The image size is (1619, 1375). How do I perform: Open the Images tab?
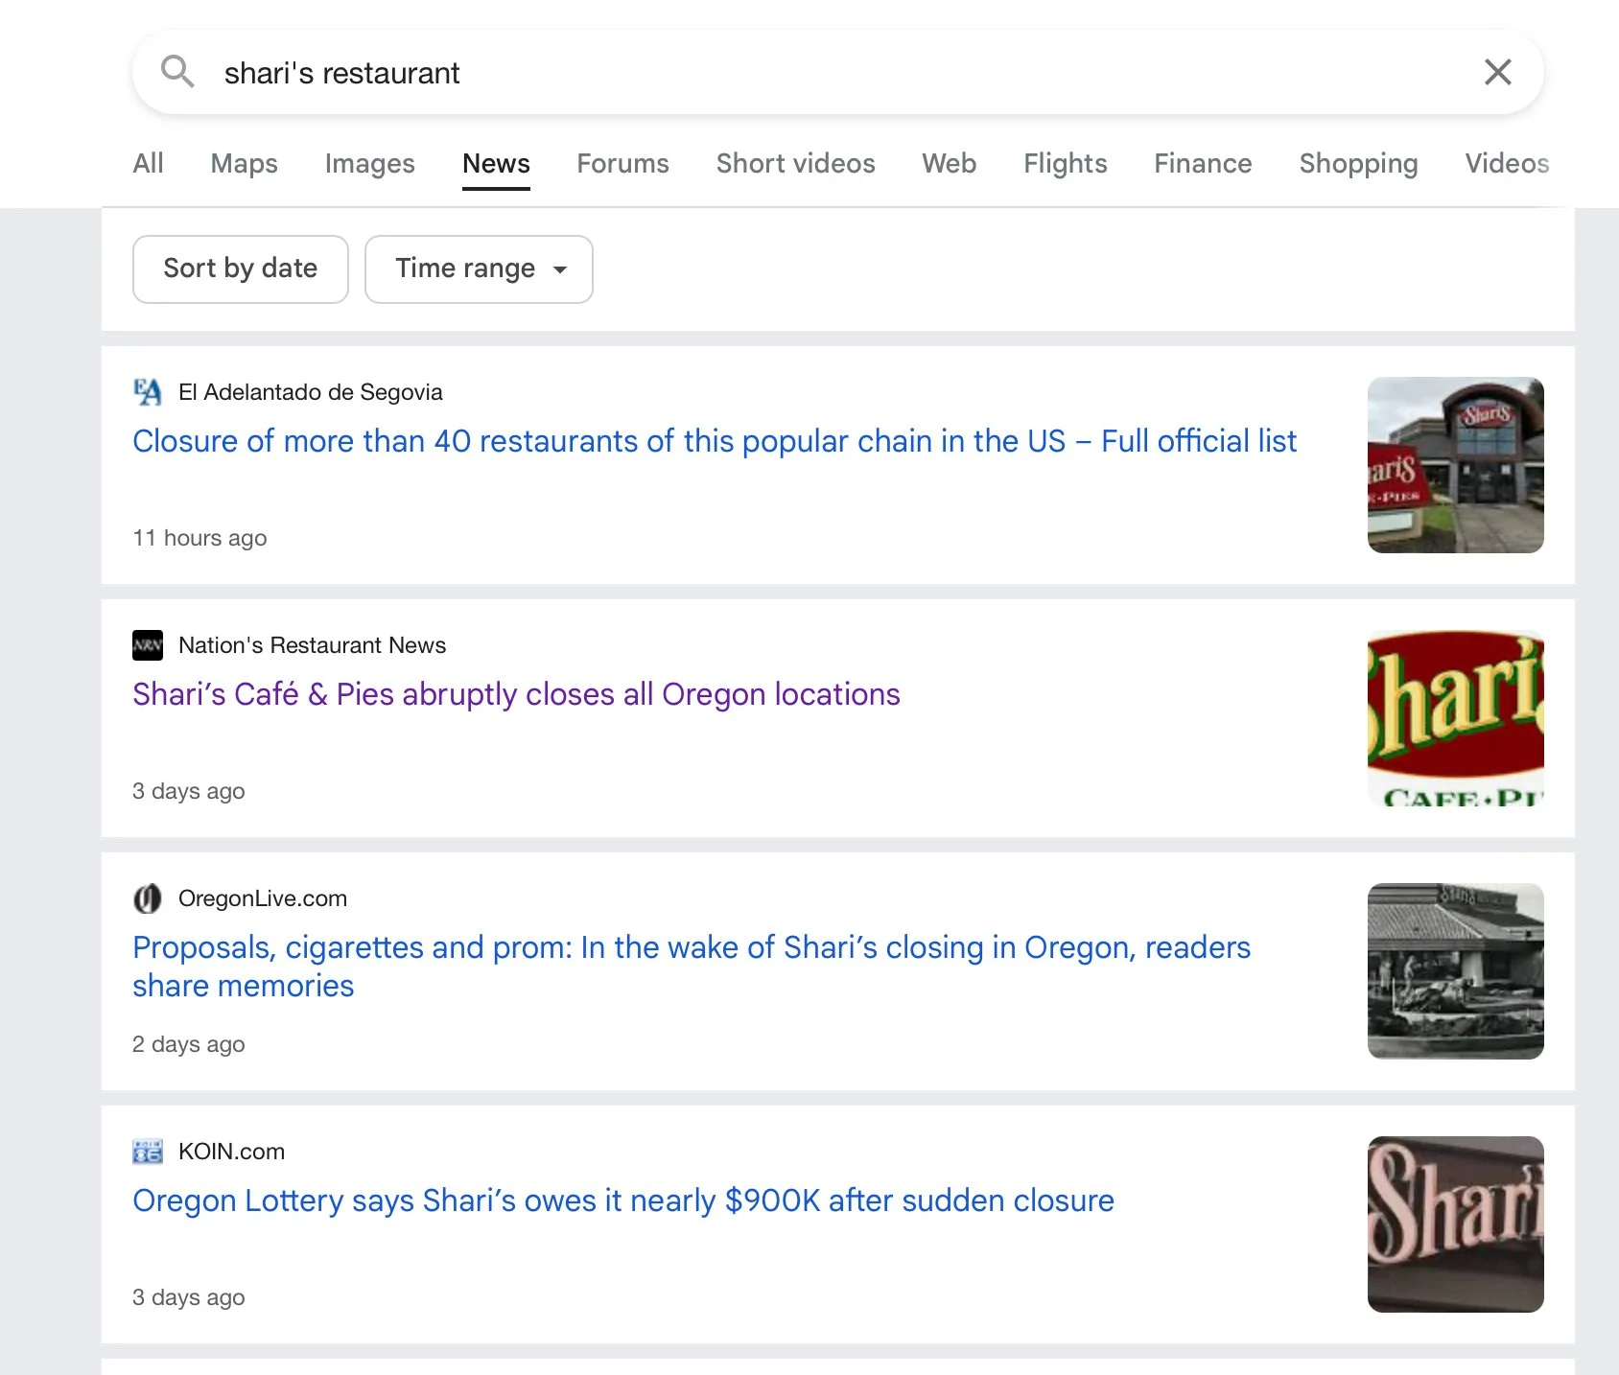point(369,164)
